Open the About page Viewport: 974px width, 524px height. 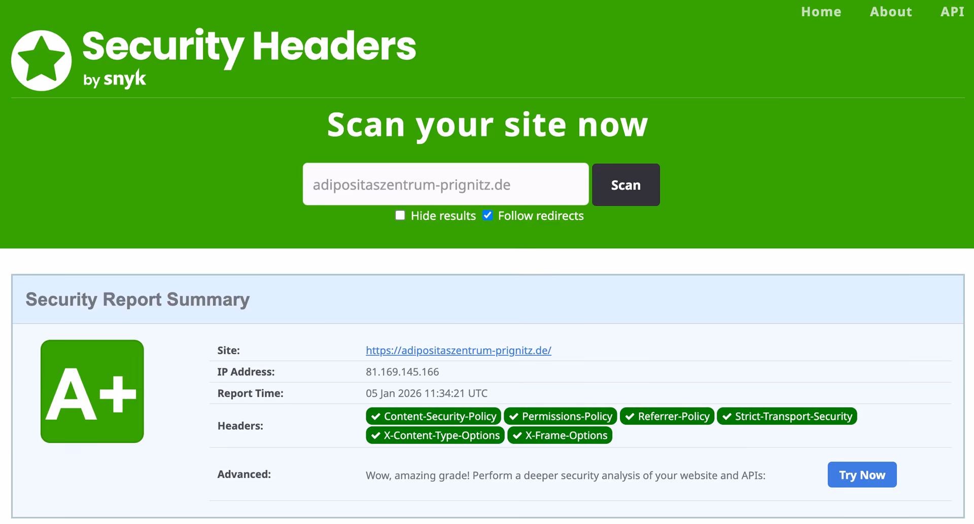point(891,12)
